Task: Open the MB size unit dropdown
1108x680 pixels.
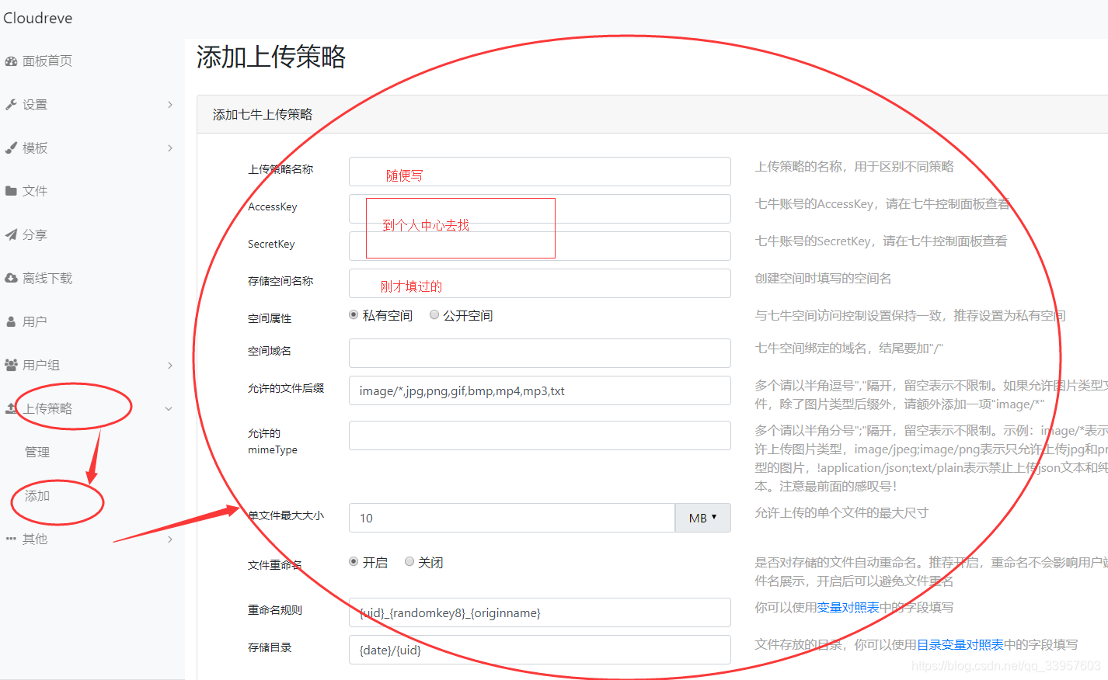Action: pyautogui.click(x=703, y=518)
